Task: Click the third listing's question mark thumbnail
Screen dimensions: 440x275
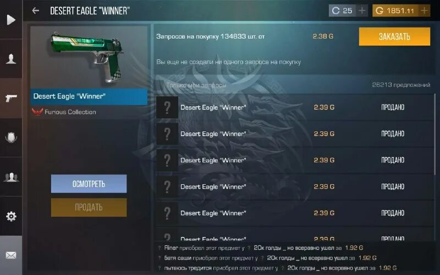Action: click(x=167, y=160)
